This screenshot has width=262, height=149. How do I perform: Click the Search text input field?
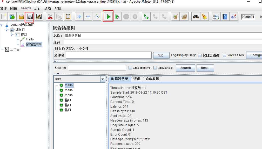(x=97, y=68)
